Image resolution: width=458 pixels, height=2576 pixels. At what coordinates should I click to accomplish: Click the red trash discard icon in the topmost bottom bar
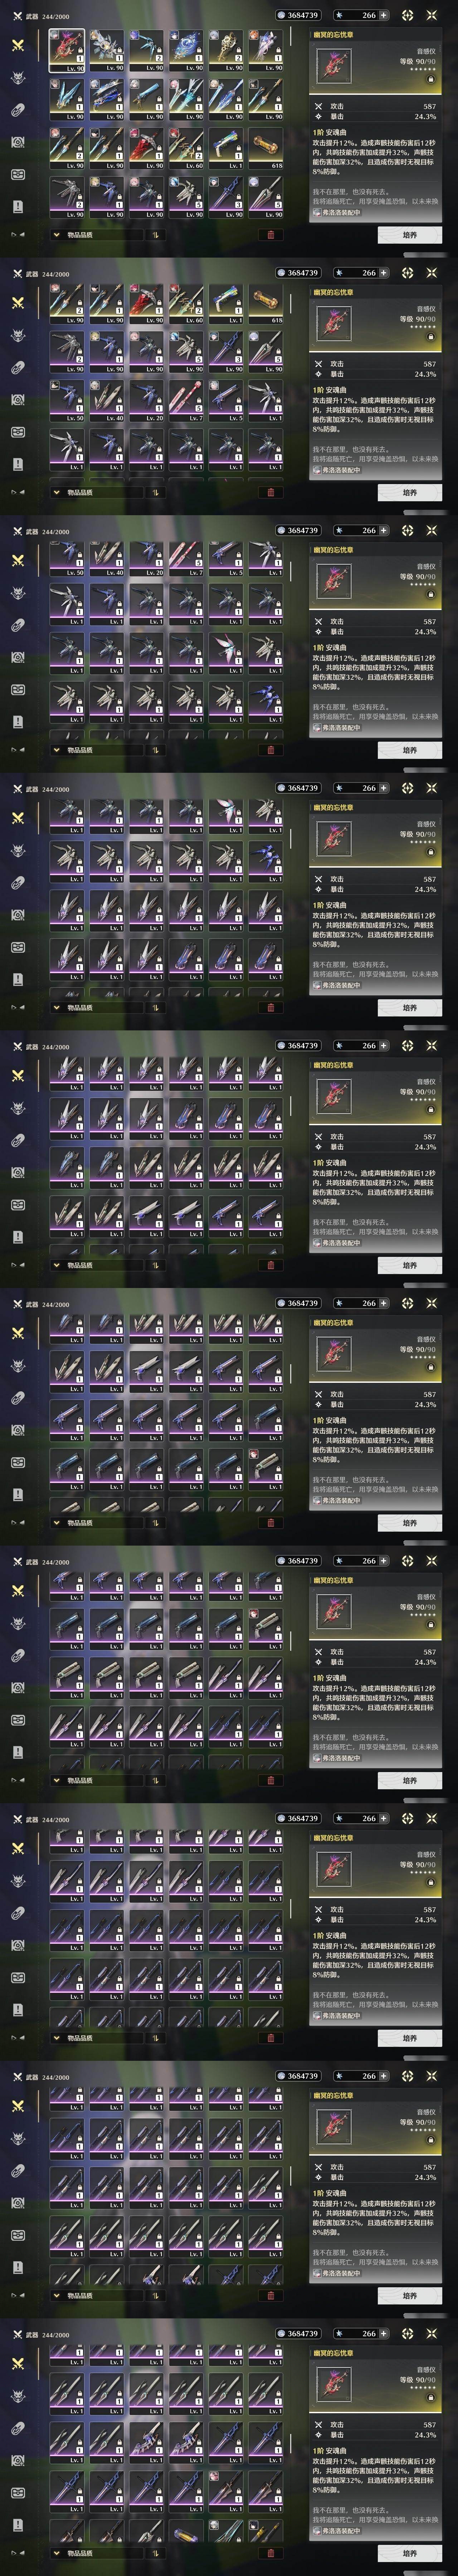tap(270, 235)
